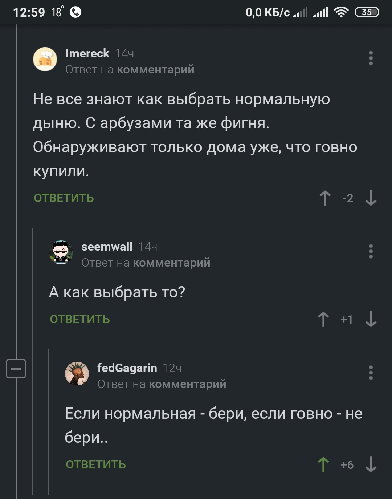
Task: Go to parent comment from seemwall's reply
Action: (x=171, y=263)
